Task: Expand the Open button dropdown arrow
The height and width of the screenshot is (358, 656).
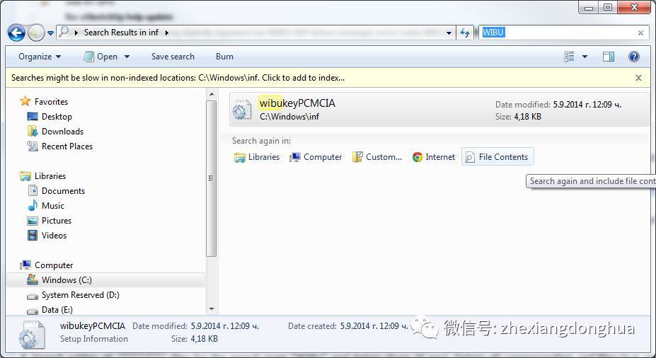Action: [127, 57]
